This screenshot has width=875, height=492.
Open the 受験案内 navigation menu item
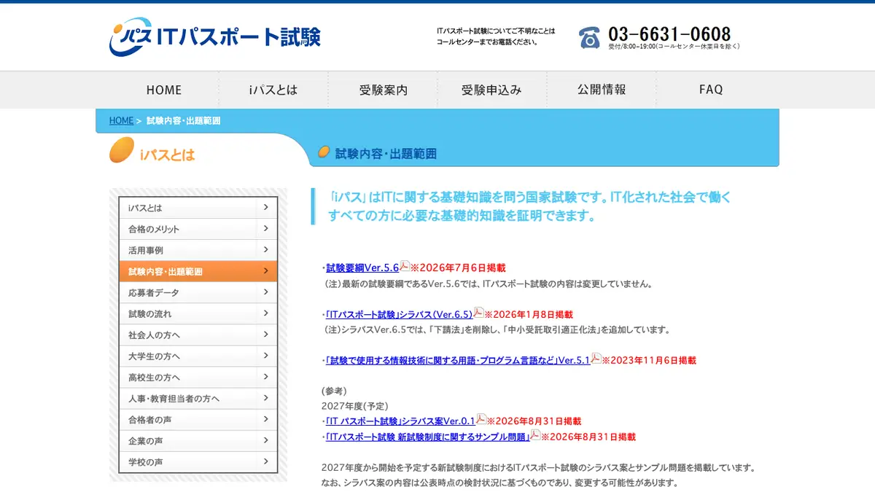[383, 90]
